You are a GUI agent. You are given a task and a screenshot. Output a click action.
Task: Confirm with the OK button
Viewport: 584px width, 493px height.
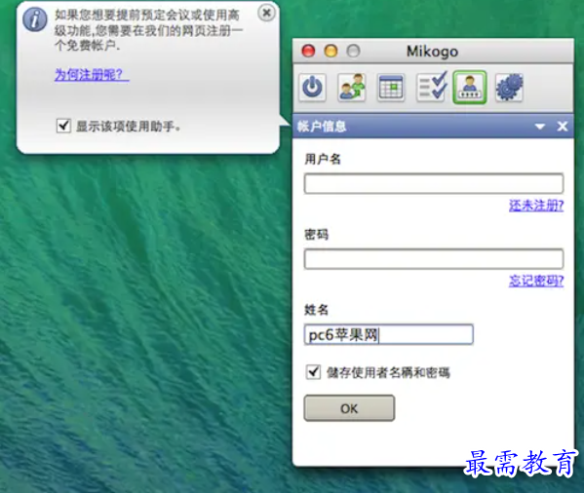coord(349,408)
